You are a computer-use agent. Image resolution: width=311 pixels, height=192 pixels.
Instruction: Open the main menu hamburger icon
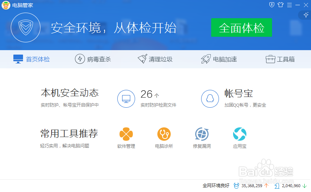click(289, 5)
